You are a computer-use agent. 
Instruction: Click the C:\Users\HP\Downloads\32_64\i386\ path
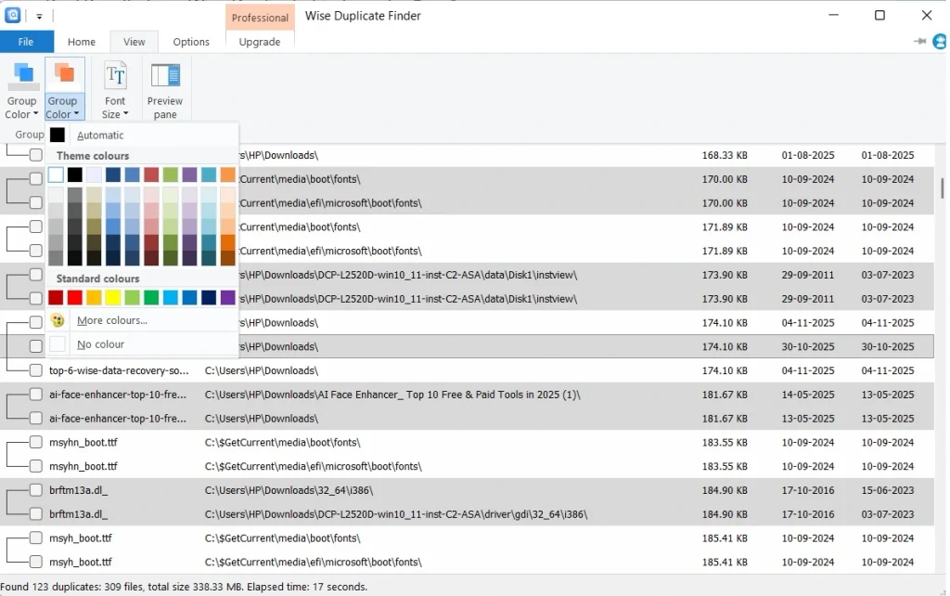click(289, 490)
